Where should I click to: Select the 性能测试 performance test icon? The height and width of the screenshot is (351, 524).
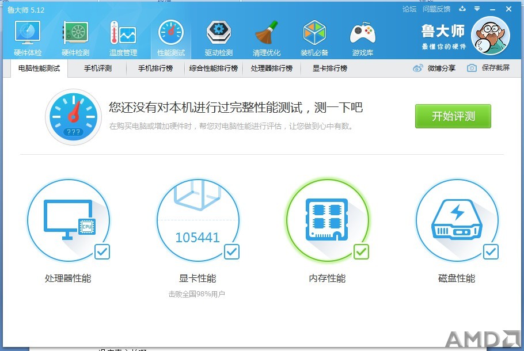pos(171,38)
